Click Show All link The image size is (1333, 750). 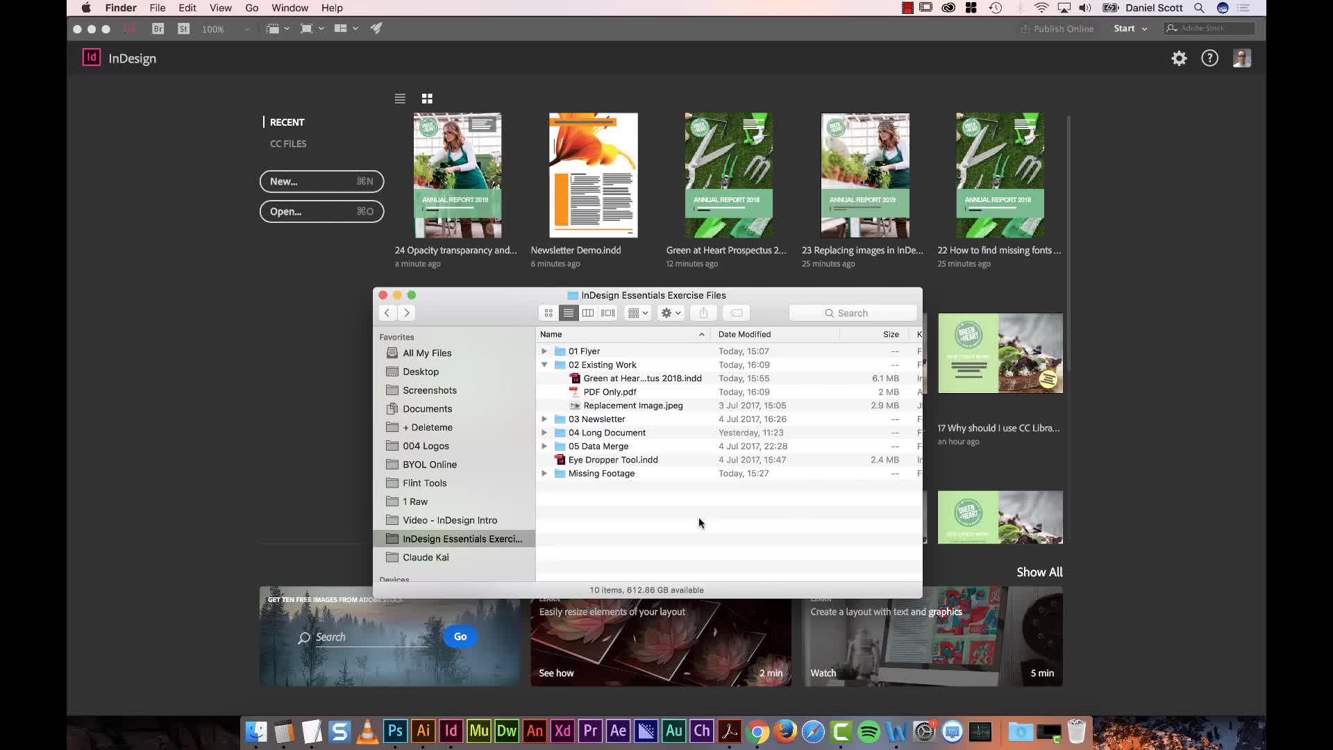pyautogui.click(x=1039, y=572)
